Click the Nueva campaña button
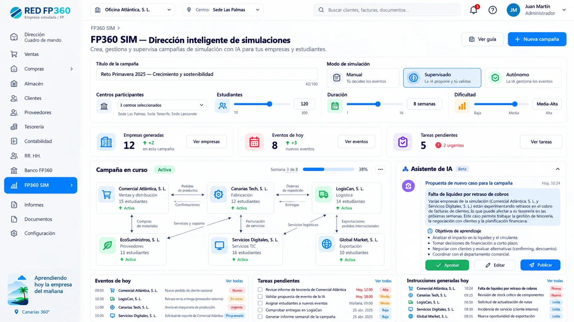 537,39
